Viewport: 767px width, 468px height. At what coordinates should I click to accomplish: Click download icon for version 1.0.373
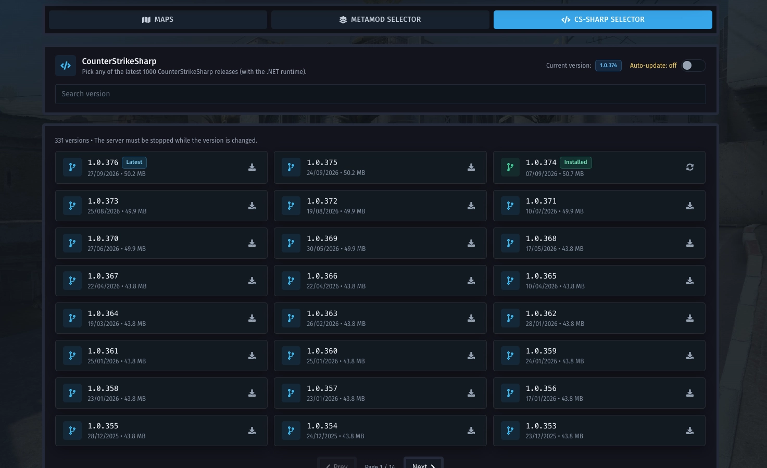(x=252, y=206)
